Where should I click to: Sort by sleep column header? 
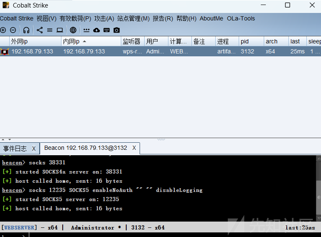click(314, 41)
